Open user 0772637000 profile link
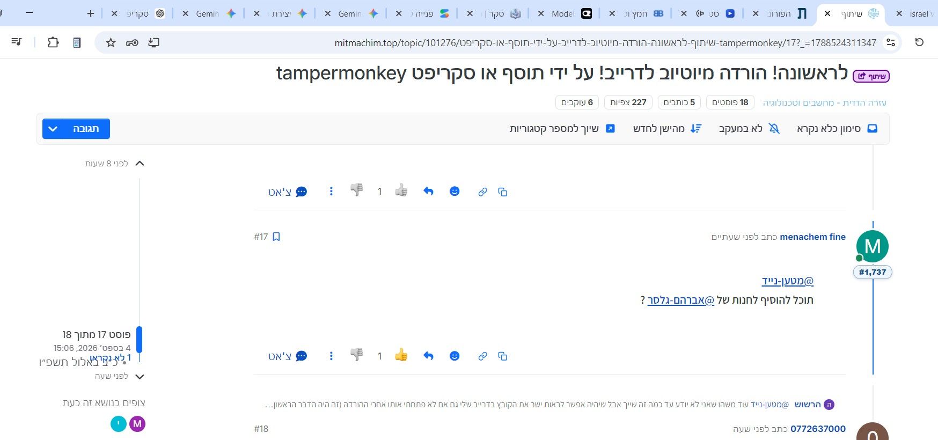Screen dimensions: 938x440 pyautogui.click(x=818, y=429)
